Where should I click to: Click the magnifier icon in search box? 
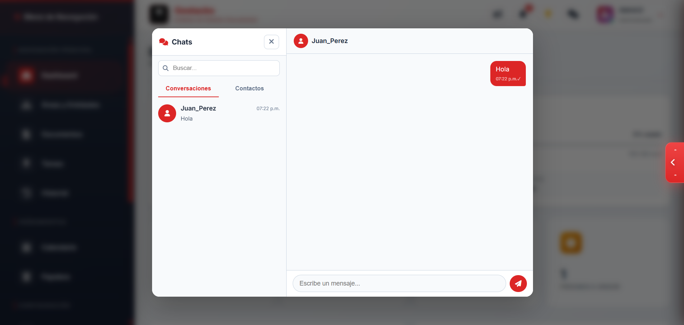click(166, 68)
